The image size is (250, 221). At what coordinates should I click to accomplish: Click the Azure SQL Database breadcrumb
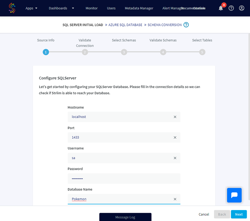(x=125, y=25)
